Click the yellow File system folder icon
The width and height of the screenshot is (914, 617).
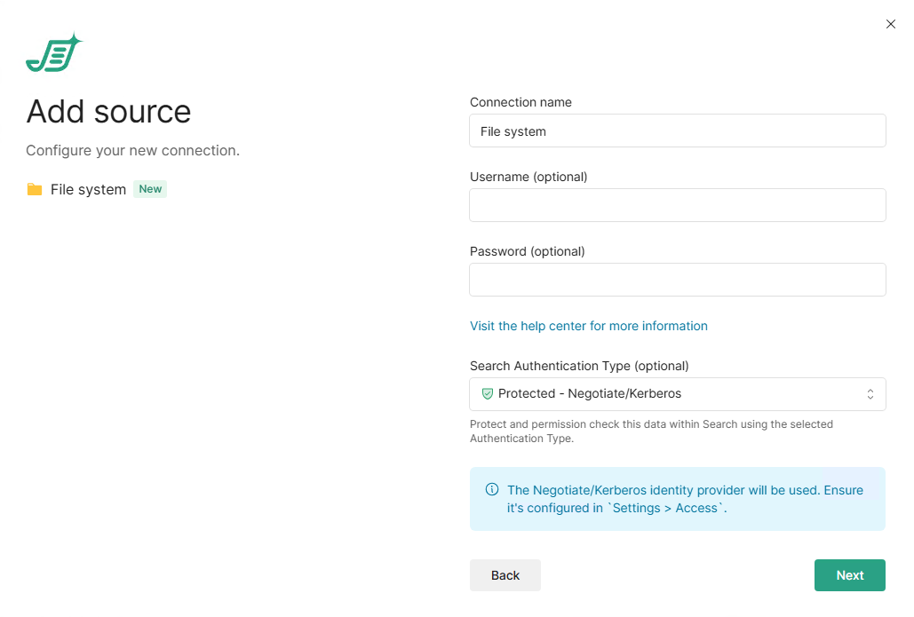35,189
